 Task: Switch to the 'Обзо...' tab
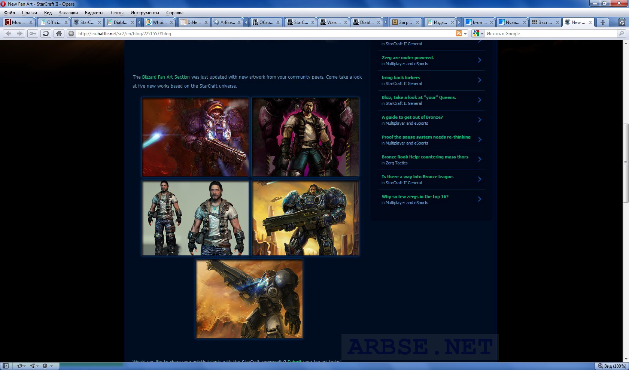click(x=266, y=22)
